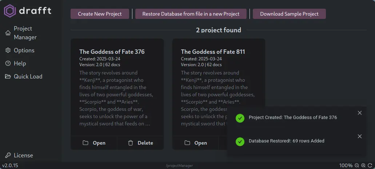Viewport: 375px width, 169px height.
Task: Click the License key icon
Action: (x=8, y=156)
